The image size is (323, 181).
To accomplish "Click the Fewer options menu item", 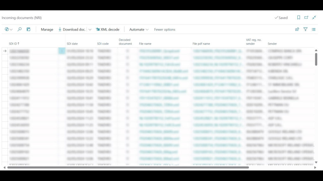I will click(165, 30).
